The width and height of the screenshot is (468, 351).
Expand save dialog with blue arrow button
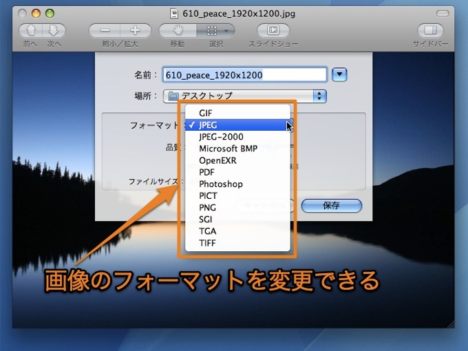coord(340,74)
